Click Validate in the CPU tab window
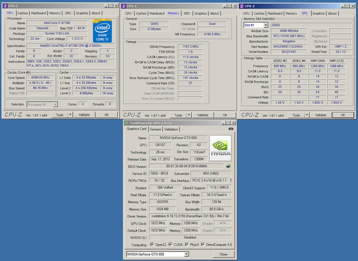 (x=84, y=115)
